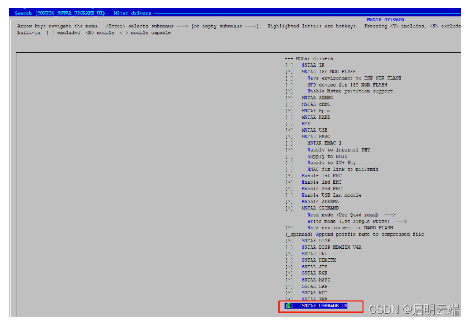Screen dimensions: 469x321
Task: Toggle Enable 2nd EHC
Action: click(x=289, y=182)
